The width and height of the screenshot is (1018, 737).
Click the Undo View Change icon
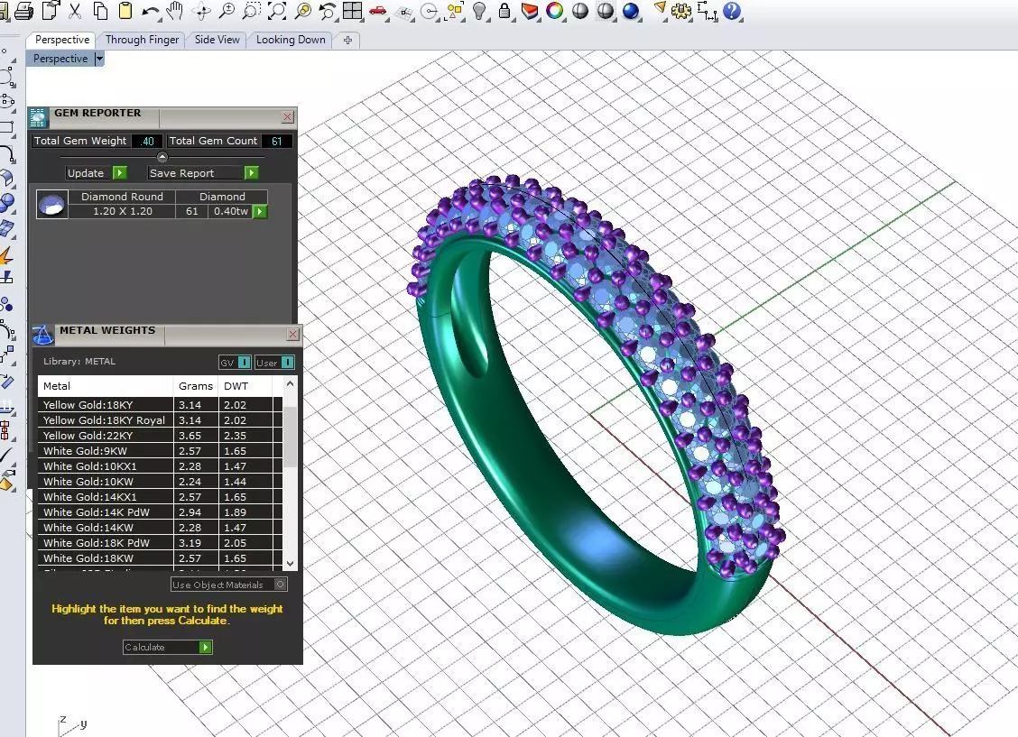point(328,11)
